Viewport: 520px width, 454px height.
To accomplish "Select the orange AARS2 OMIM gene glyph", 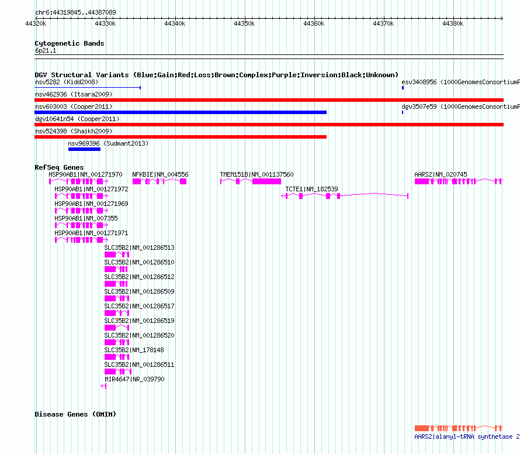I will pyautogui.click(x=459, y=428).
